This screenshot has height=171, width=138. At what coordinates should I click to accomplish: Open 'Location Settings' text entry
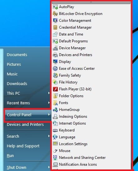(73, 144)
